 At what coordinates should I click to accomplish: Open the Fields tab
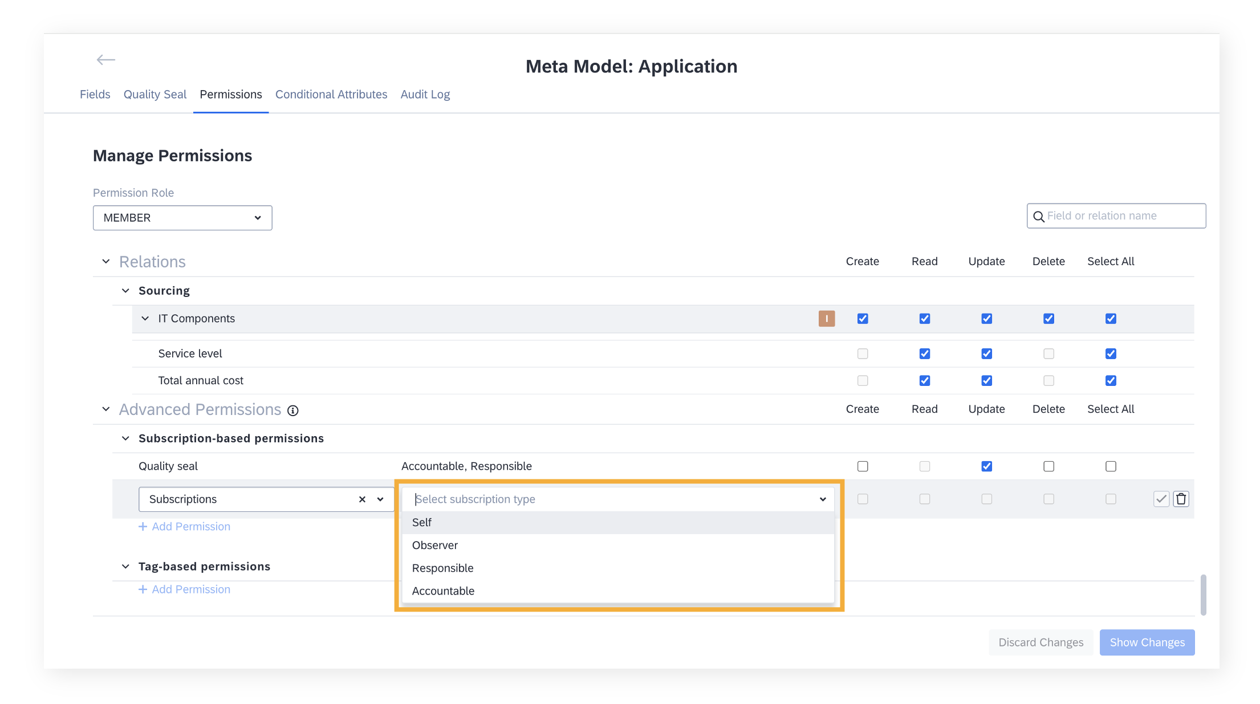95,95
